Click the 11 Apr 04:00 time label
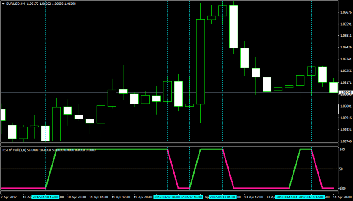Image resolution: width=353 pixels, height=201 pixels. click(x=98, y=197)
